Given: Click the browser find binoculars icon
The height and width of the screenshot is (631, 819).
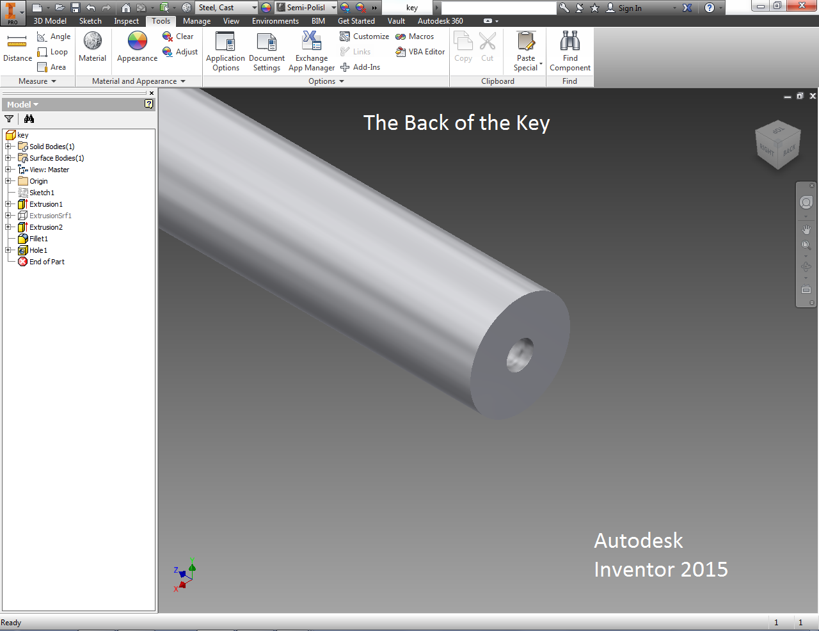Looking at the screenshot, I should pyautogui.click(x=29, y=119).
